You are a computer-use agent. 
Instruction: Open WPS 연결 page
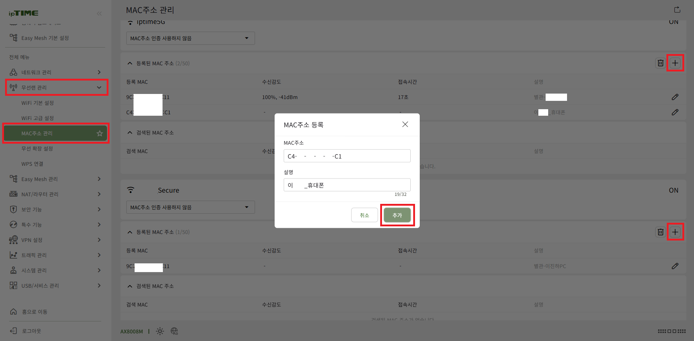pyautogui.click(x=32, y=164)
